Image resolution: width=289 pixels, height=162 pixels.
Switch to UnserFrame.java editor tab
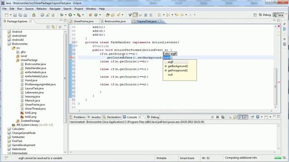pos(84,21)
